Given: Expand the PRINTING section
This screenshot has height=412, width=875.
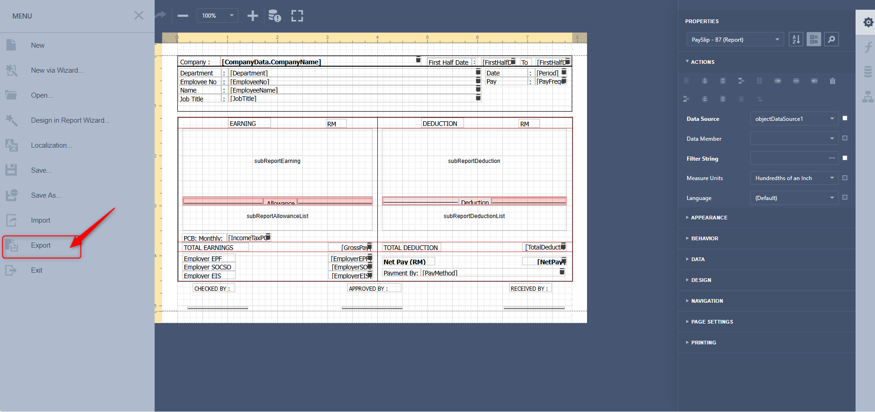Looking at the screenshot, I should click(701, 343).
